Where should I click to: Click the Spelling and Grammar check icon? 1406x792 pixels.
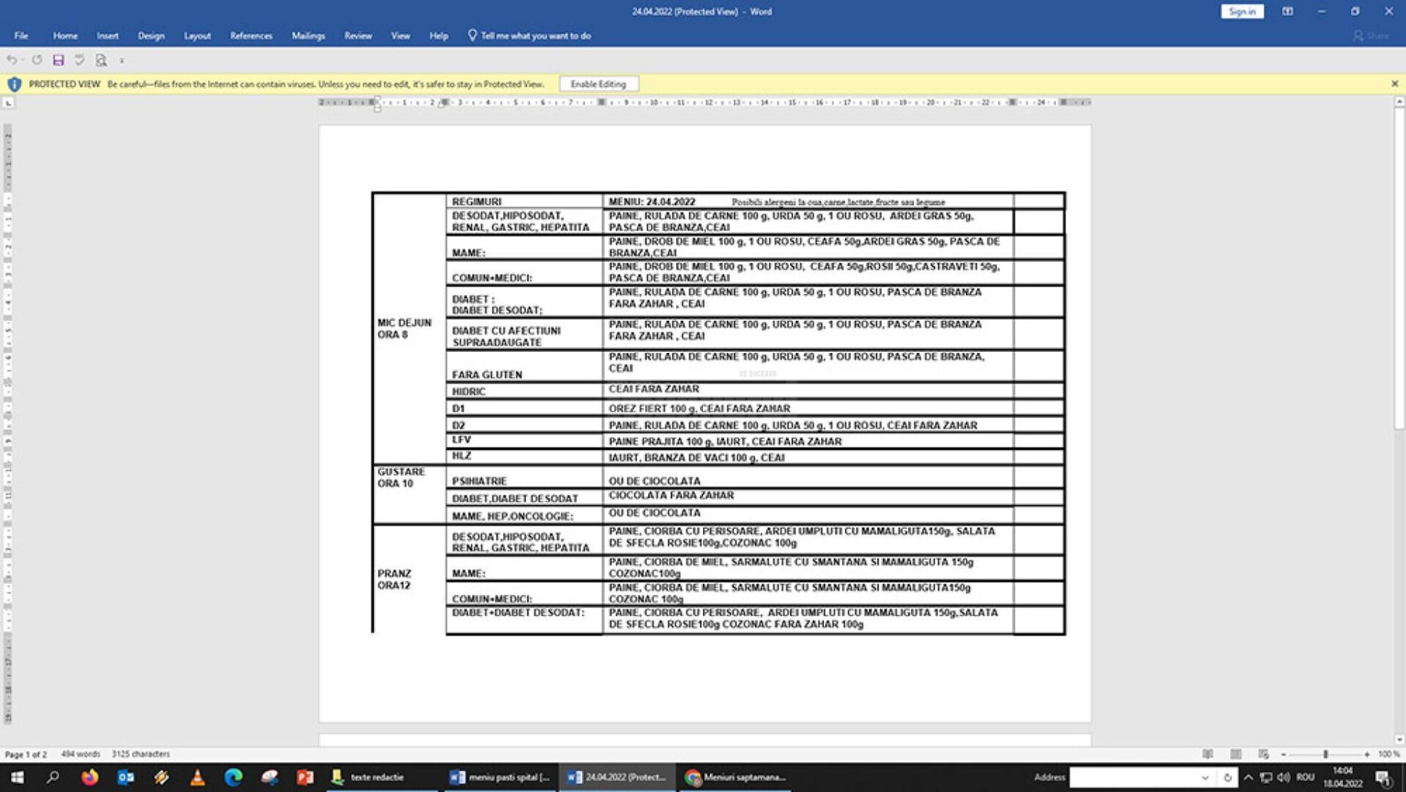(79, 60)
